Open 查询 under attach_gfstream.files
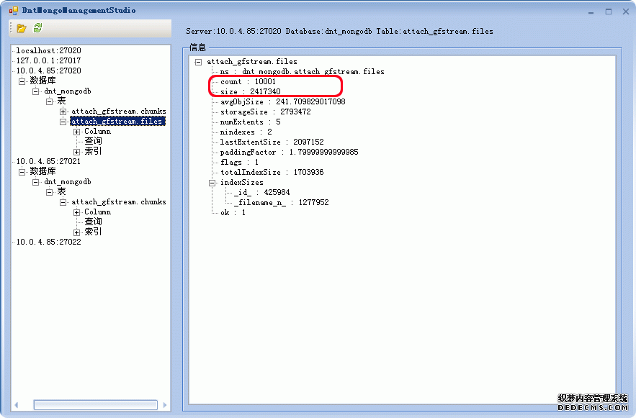Image resolution: width=636 pixels, height=418 pixels. click(93, 142)
